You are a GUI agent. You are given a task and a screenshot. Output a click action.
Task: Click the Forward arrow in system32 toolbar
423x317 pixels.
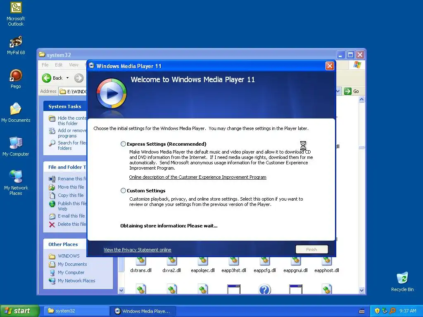(x=79, y=78)
